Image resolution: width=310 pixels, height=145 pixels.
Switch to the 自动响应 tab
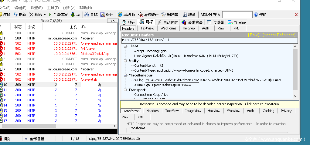pos(159,22)
